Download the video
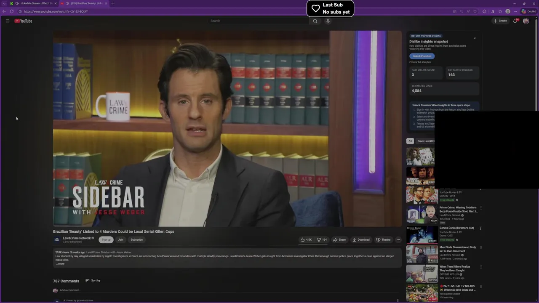 tap(361, 240)
